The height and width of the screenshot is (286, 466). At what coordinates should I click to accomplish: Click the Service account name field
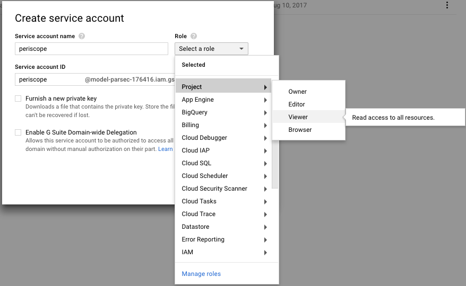91,49
